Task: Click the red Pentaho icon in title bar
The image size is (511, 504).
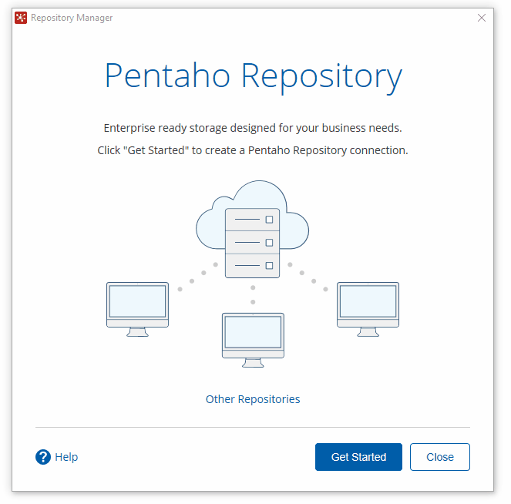Action: pos(21,18)
